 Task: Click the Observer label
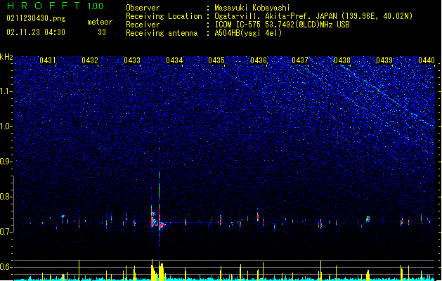click(x=143, y=8)
